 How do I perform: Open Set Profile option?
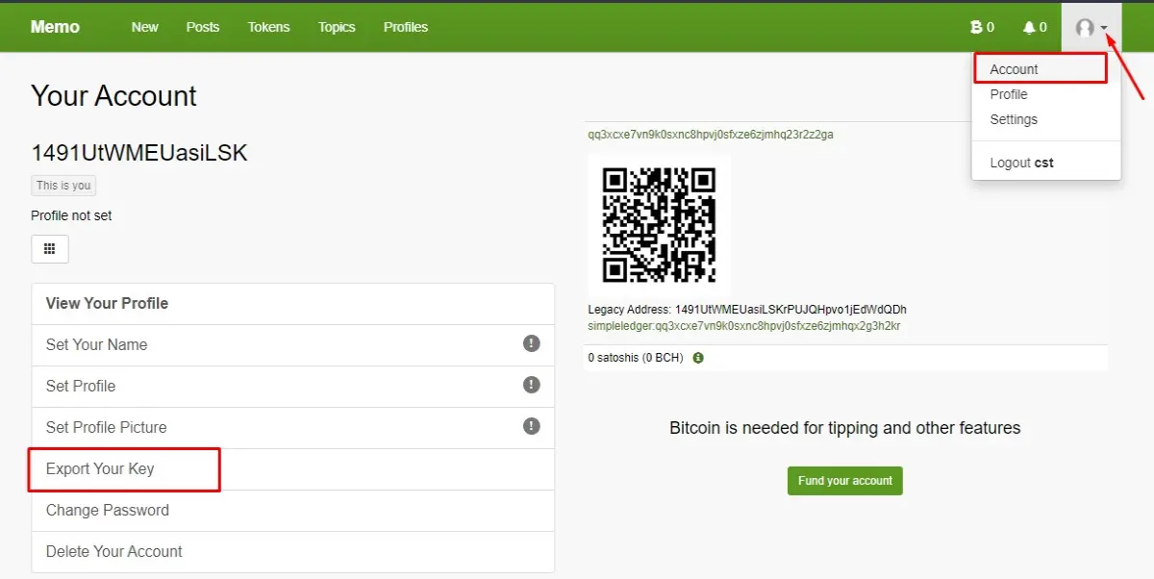(x=293, y=387)
